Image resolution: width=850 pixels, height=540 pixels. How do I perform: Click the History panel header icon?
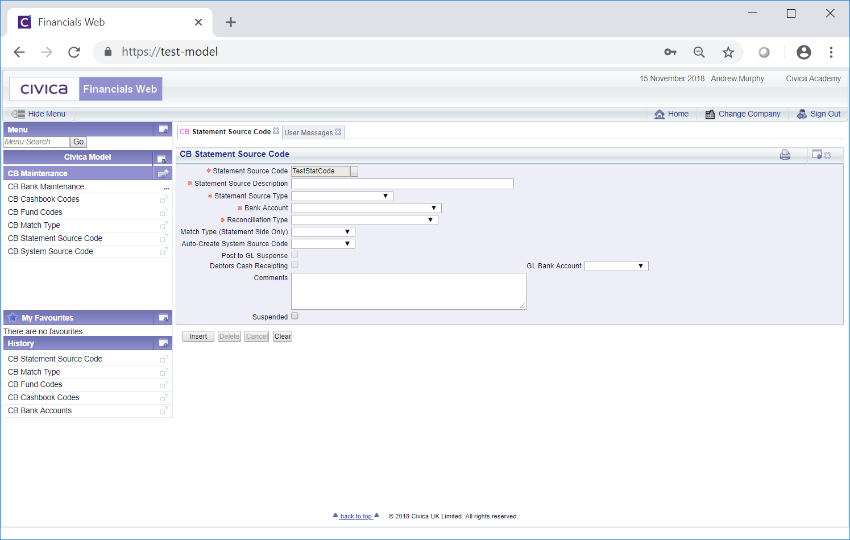[163, 343]
